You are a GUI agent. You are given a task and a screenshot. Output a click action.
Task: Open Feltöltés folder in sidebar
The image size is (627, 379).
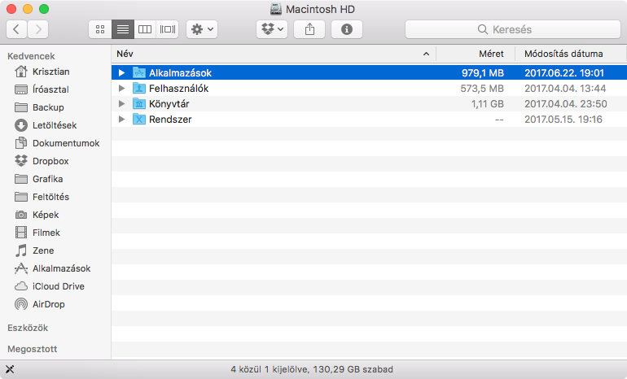tap(42, 197)
